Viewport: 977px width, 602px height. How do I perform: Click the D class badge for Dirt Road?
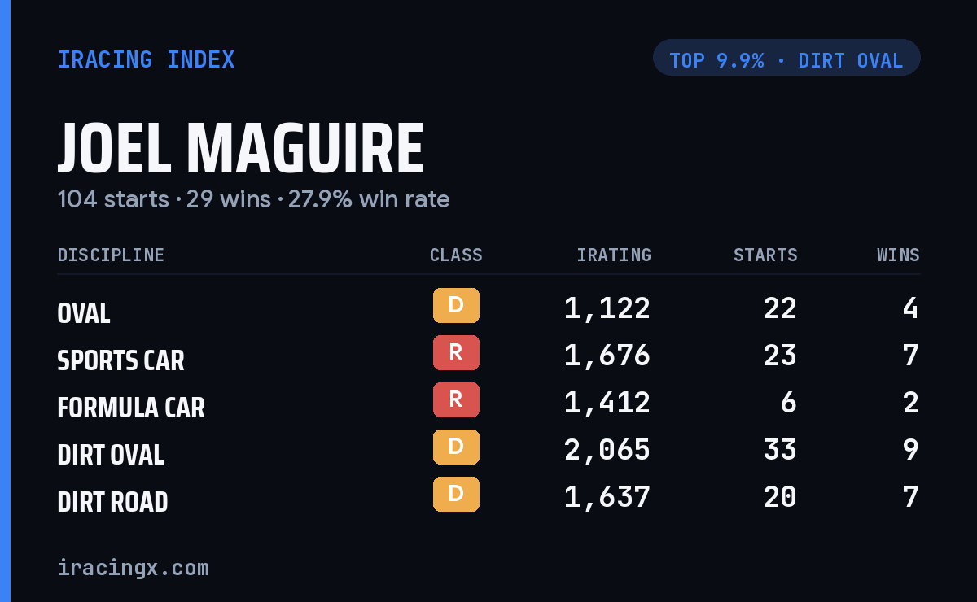tap(456, 494)
